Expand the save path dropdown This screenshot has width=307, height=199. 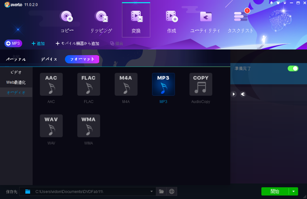point(151,192)
